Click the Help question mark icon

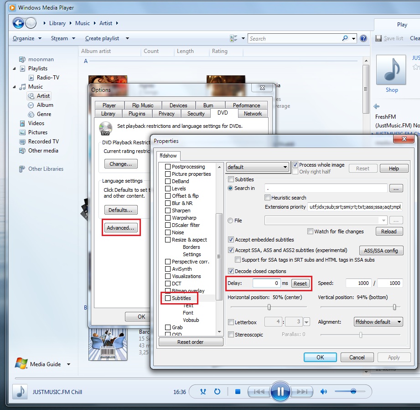(x=363, y=39)
